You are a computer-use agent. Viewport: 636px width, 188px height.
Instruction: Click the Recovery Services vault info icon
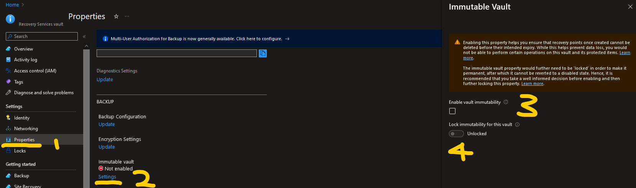click(10, 19)
